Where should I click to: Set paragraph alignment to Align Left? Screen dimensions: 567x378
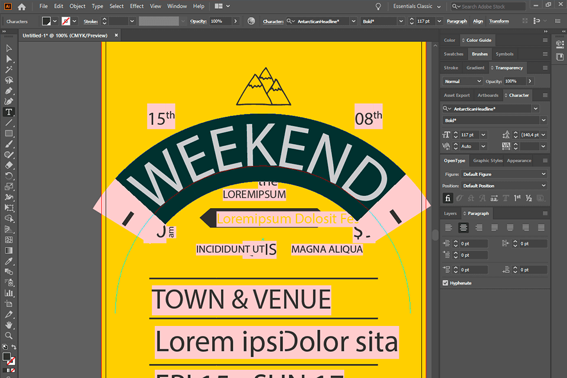[x=448, y=227]
